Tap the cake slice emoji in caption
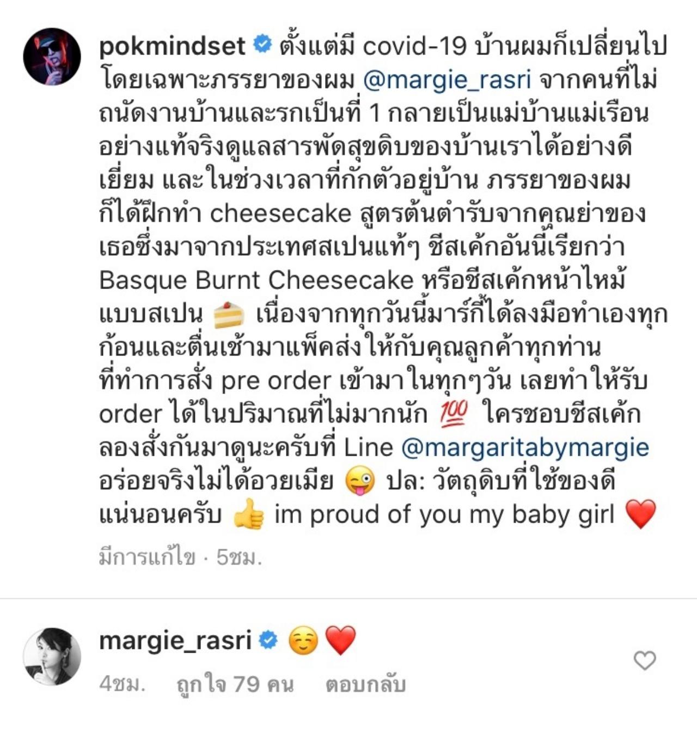697x730 pixels. 229,316
